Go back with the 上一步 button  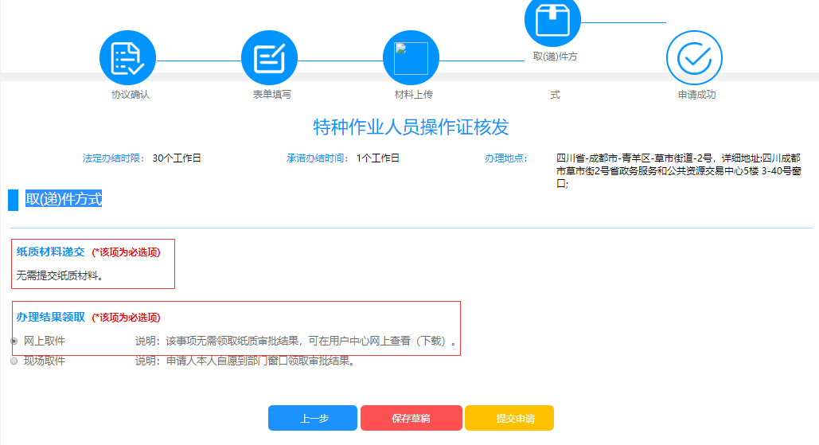click(x=313, y=418)
